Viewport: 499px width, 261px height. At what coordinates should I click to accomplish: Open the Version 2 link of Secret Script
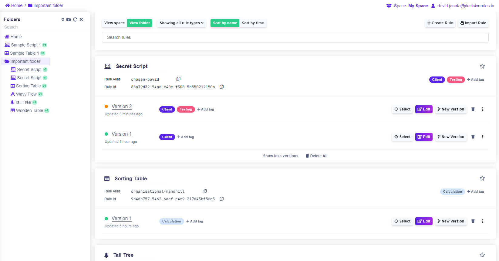[x=122, y=107]
